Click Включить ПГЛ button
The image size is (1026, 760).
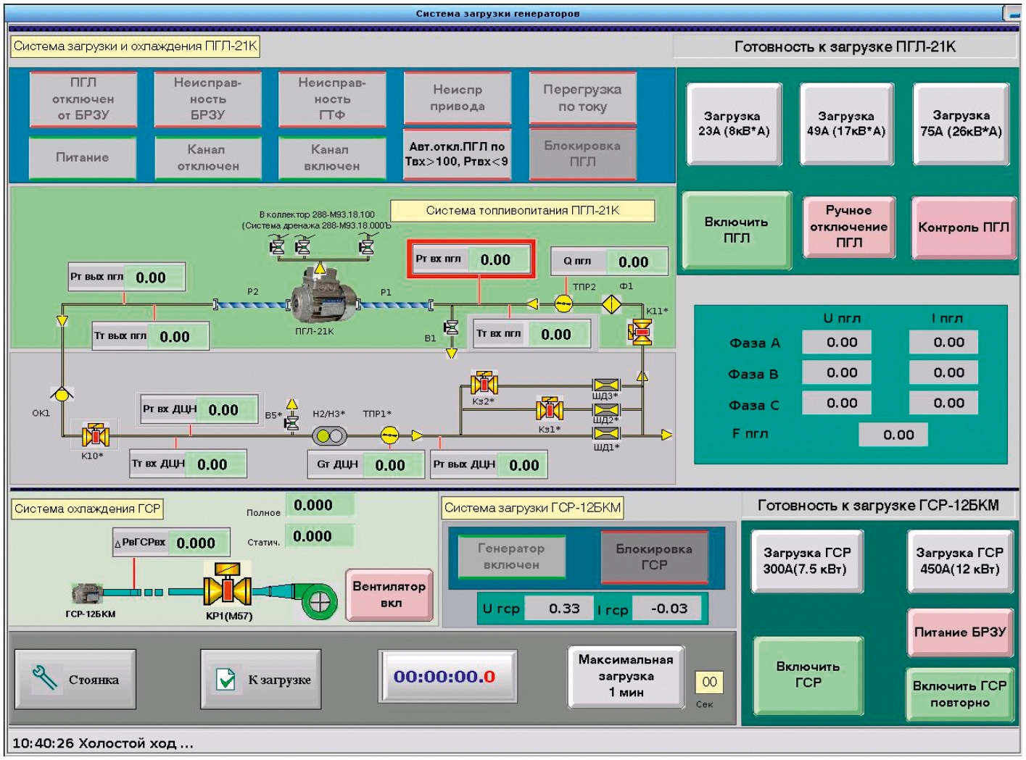click(x=736, y=230)
